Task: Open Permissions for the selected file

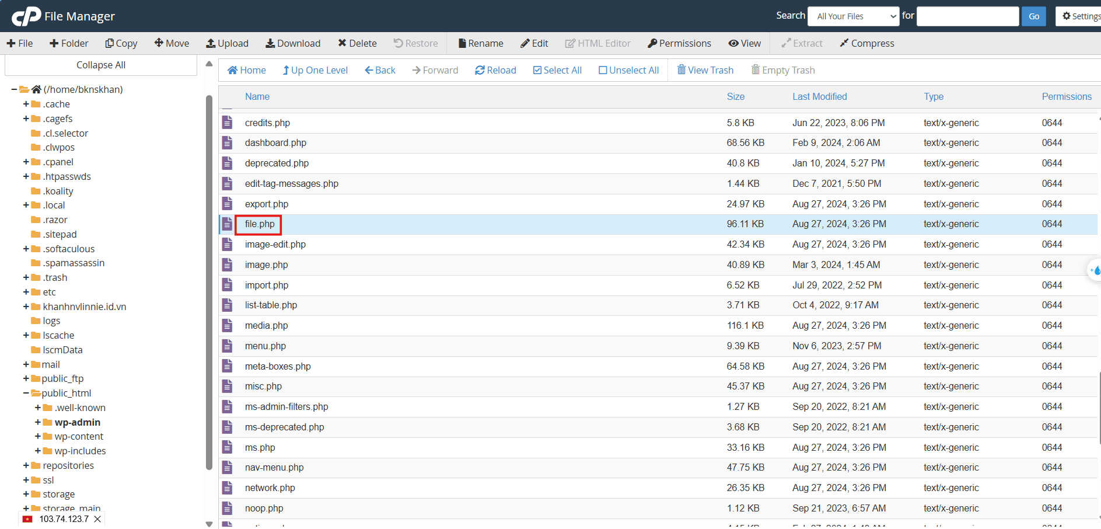Action: [x=679, y=43]
